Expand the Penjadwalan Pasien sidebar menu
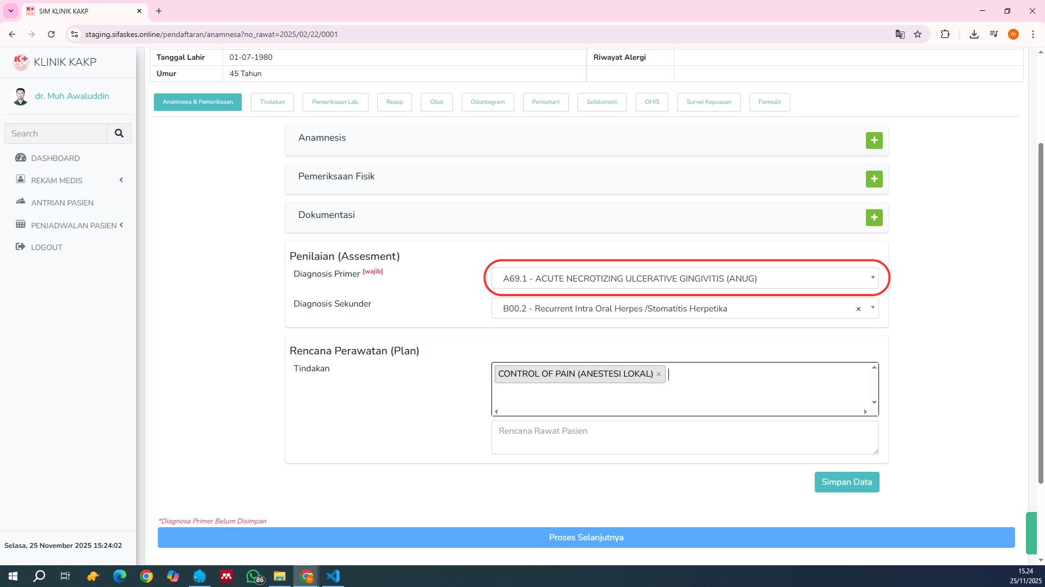Viewport: 1045px width, 587px height. point(73,226)
